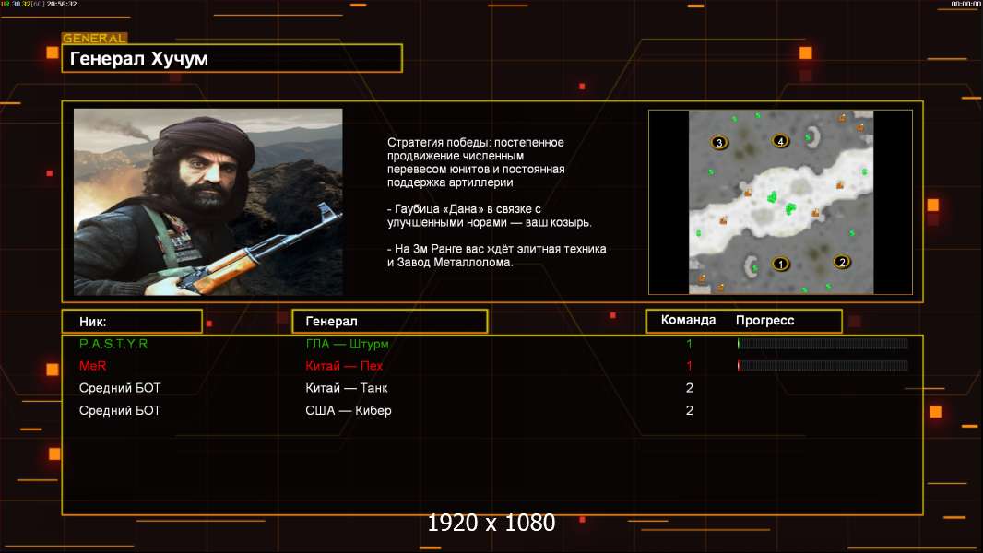Image resolution: width=983 pixels, height=553 pixels.
Task: Click team number for США — Кибер bot
Action: click(x=689, y=410)
